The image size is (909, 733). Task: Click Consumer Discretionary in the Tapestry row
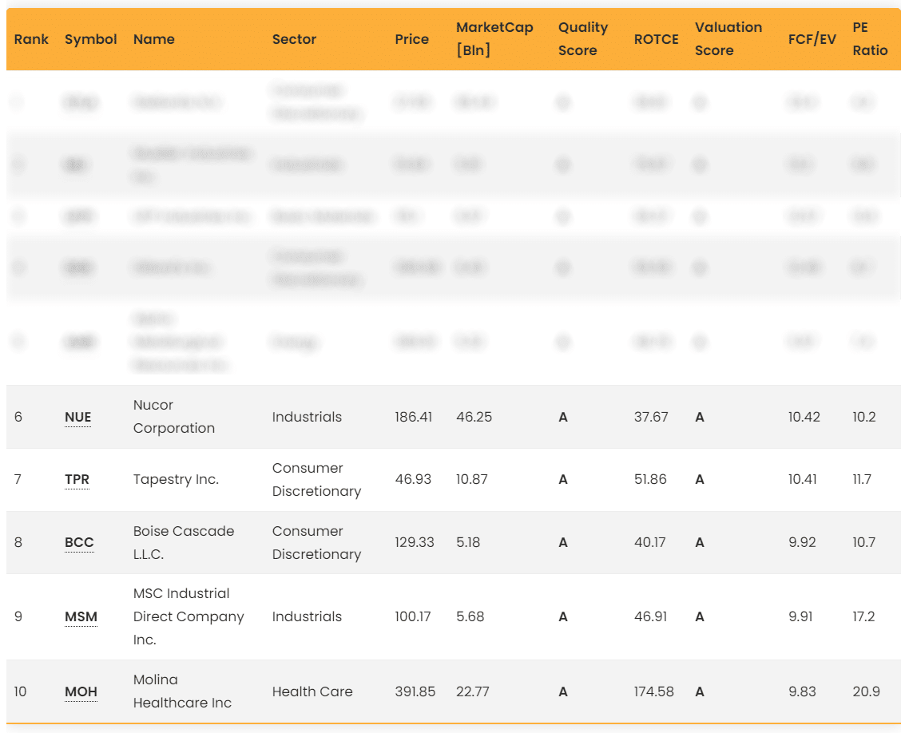316,480
